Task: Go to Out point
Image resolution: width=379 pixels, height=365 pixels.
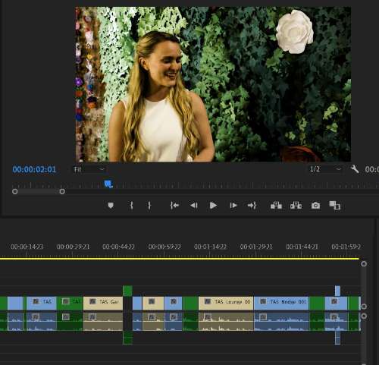Action: (252, 206)
